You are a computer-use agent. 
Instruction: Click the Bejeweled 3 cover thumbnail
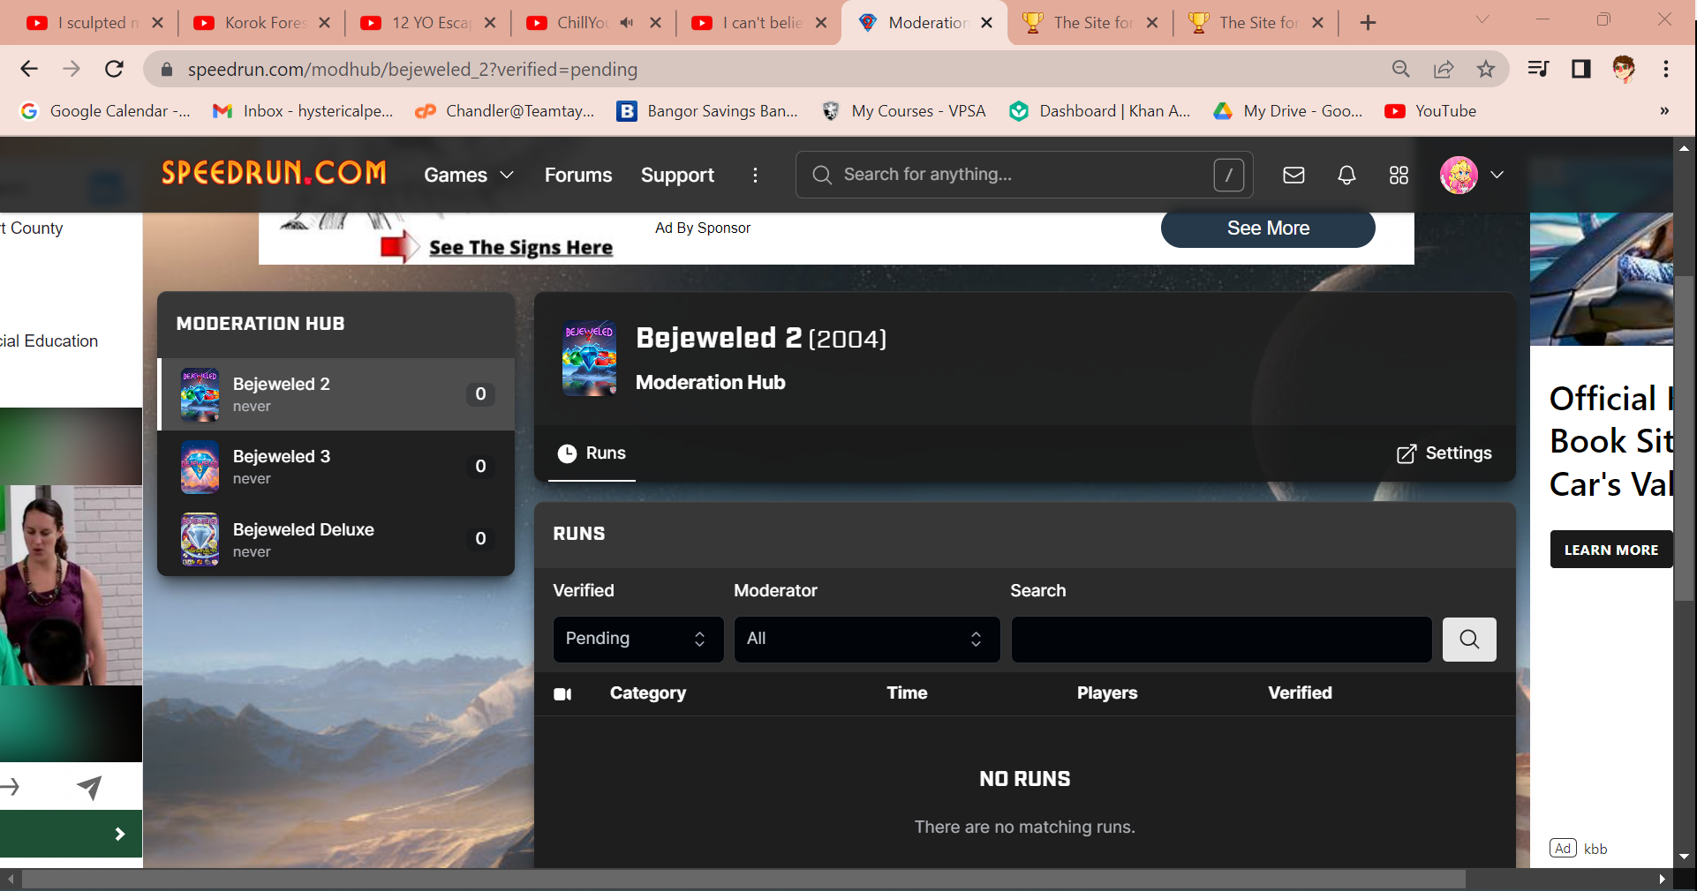click(200, 468)
